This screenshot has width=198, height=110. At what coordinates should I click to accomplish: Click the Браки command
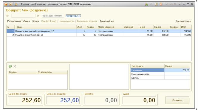click(x=35, y=21)
